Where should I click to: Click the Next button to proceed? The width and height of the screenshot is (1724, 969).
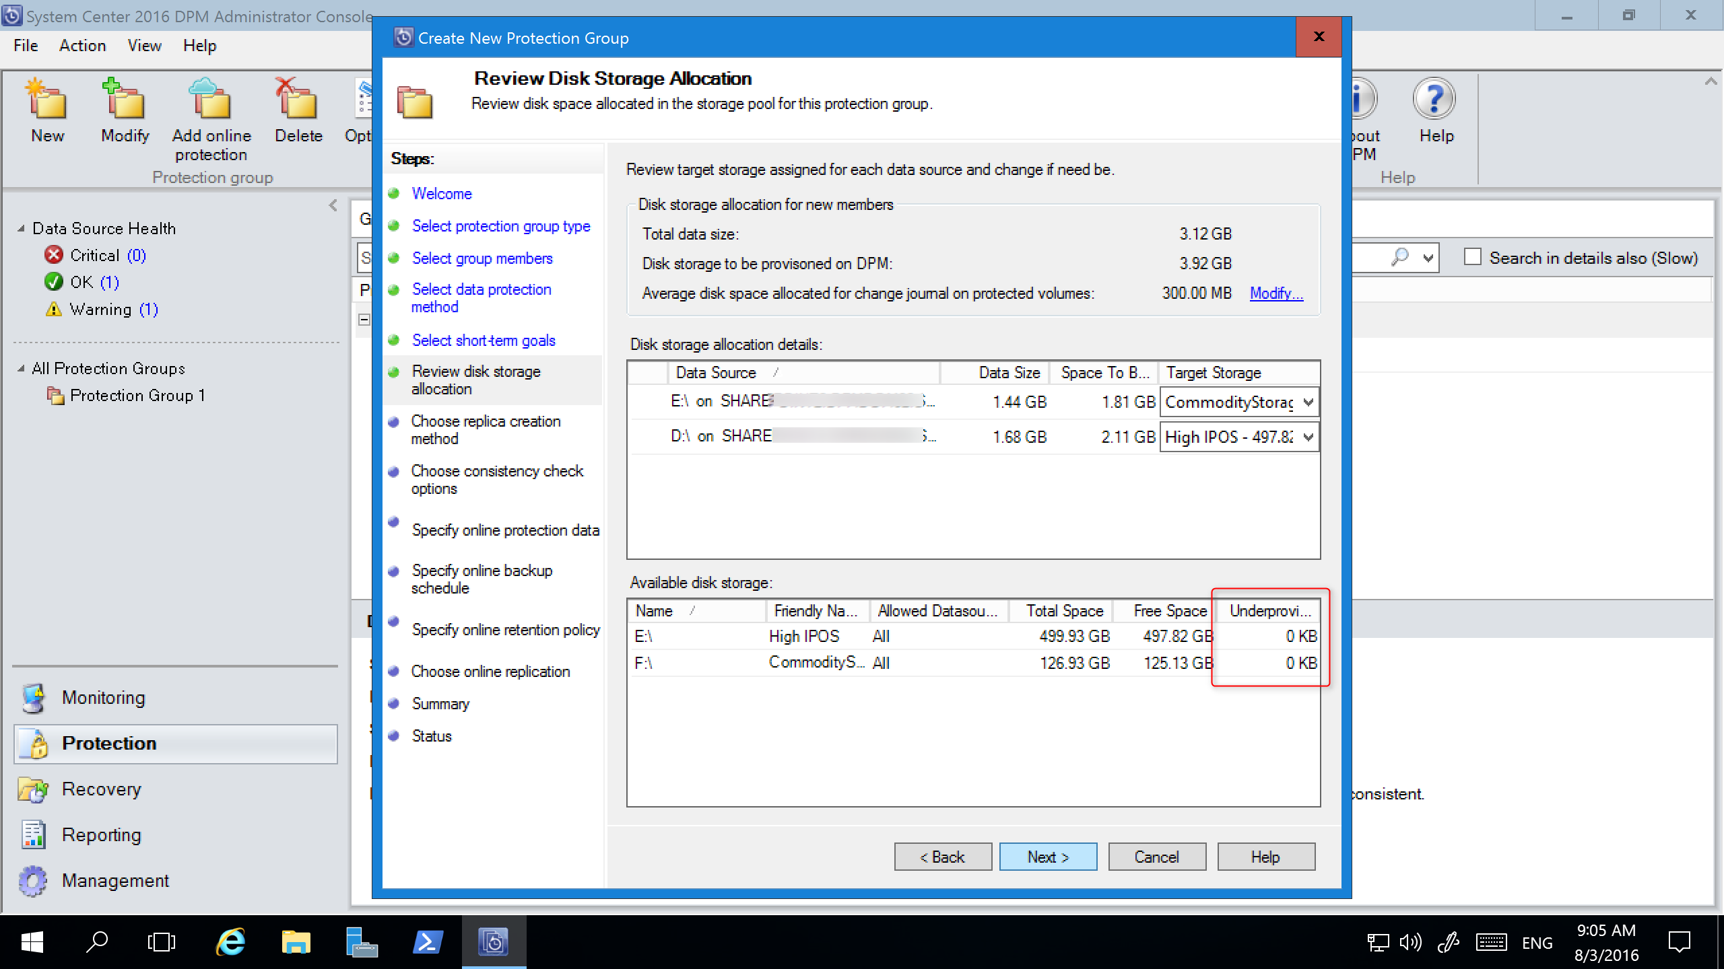1048,857
